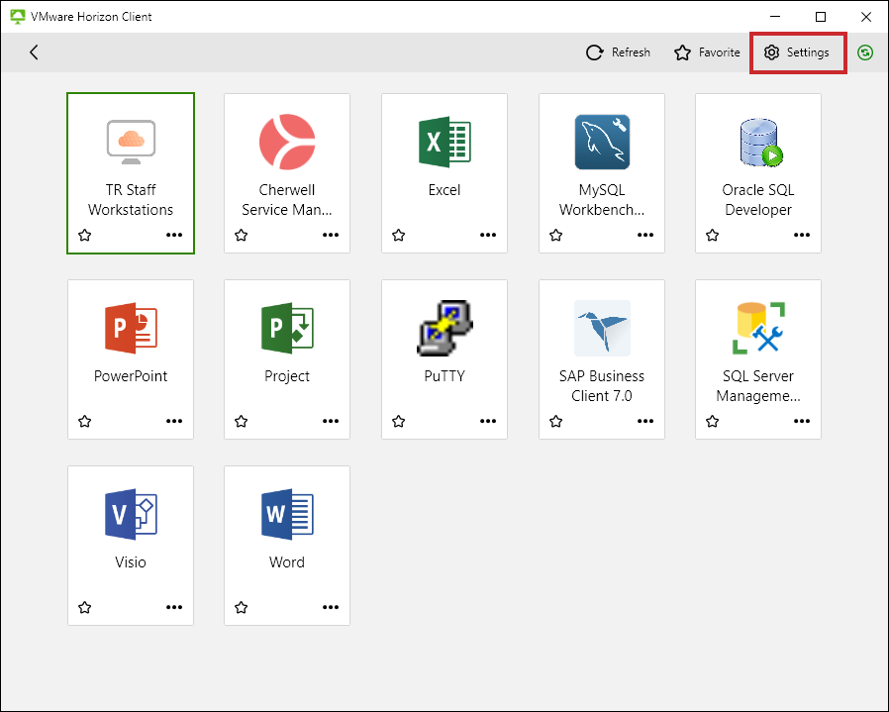The image size is (889, 712).
Task: Go back using the left chevron arrow
Action: click(34, 52)
